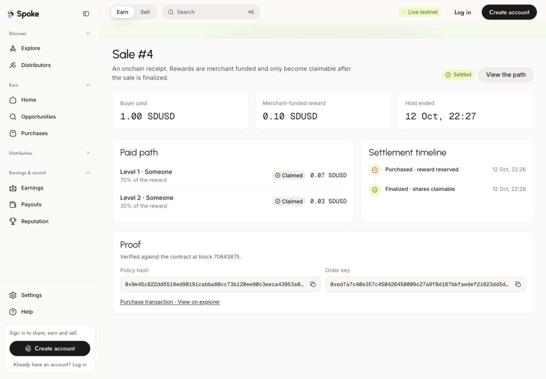
Task: Click the Spoke logo
Action: coord(23,14)
